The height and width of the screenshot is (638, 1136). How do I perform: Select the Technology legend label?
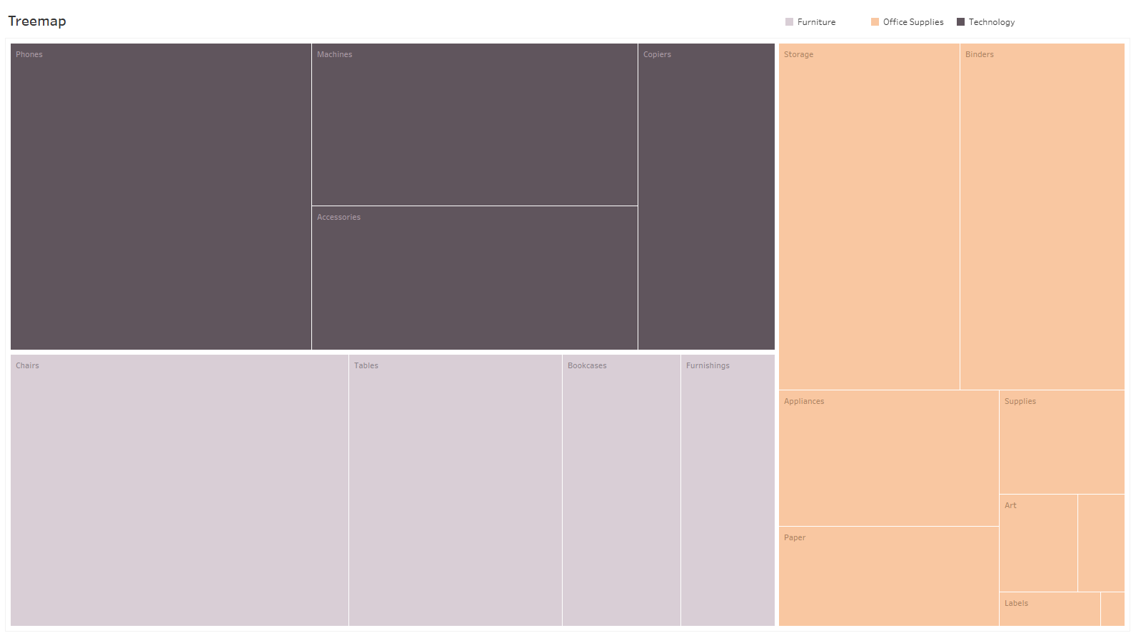pos(992,22)
